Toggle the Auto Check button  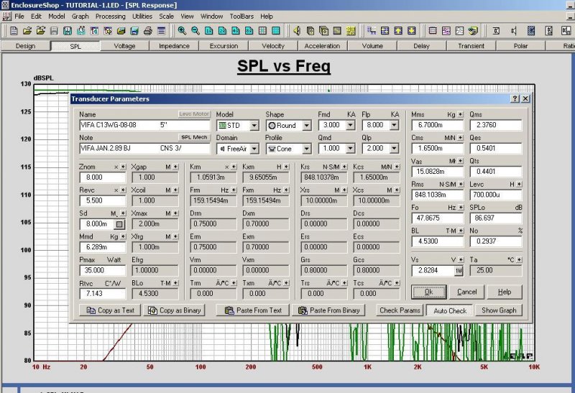[450, 310]
